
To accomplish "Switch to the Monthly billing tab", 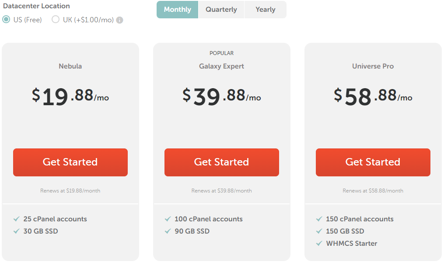I will click(178, 10).
